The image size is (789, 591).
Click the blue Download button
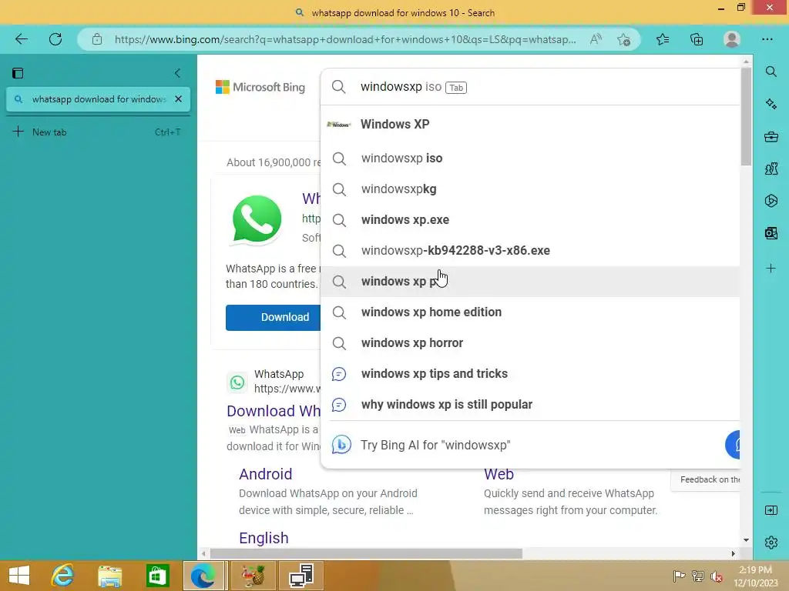coord(273,317)
